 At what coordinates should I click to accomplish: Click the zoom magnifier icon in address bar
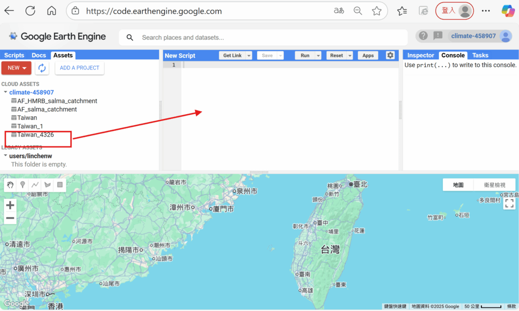(358, 11)
